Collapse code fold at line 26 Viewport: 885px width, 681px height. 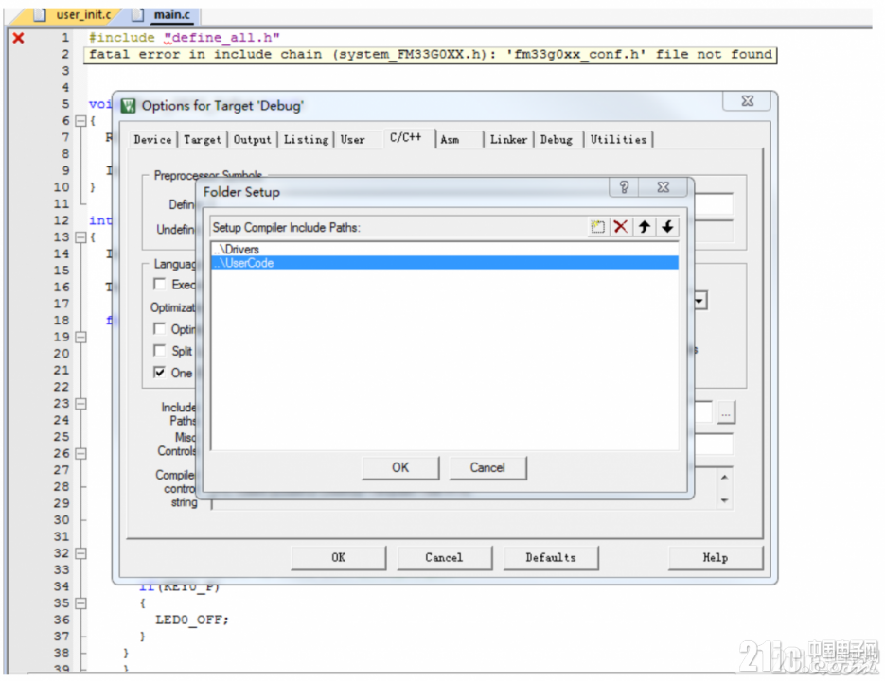pyautogui.click(x=80, y=453)
